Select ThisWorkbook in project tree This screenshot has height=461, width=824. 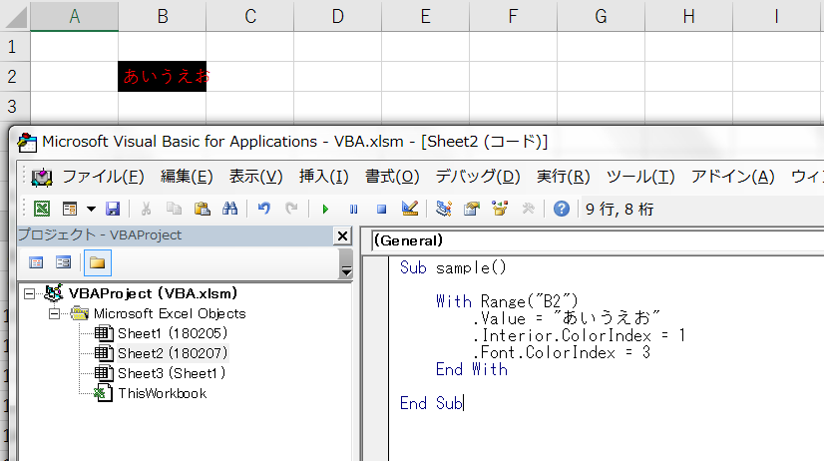161,393
